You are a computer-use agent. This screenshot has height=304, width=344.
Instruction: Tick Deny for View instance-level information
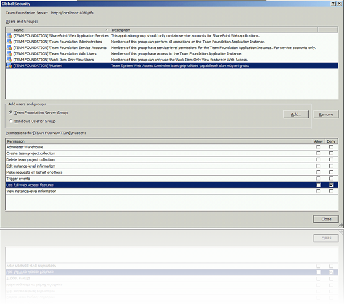331,191
